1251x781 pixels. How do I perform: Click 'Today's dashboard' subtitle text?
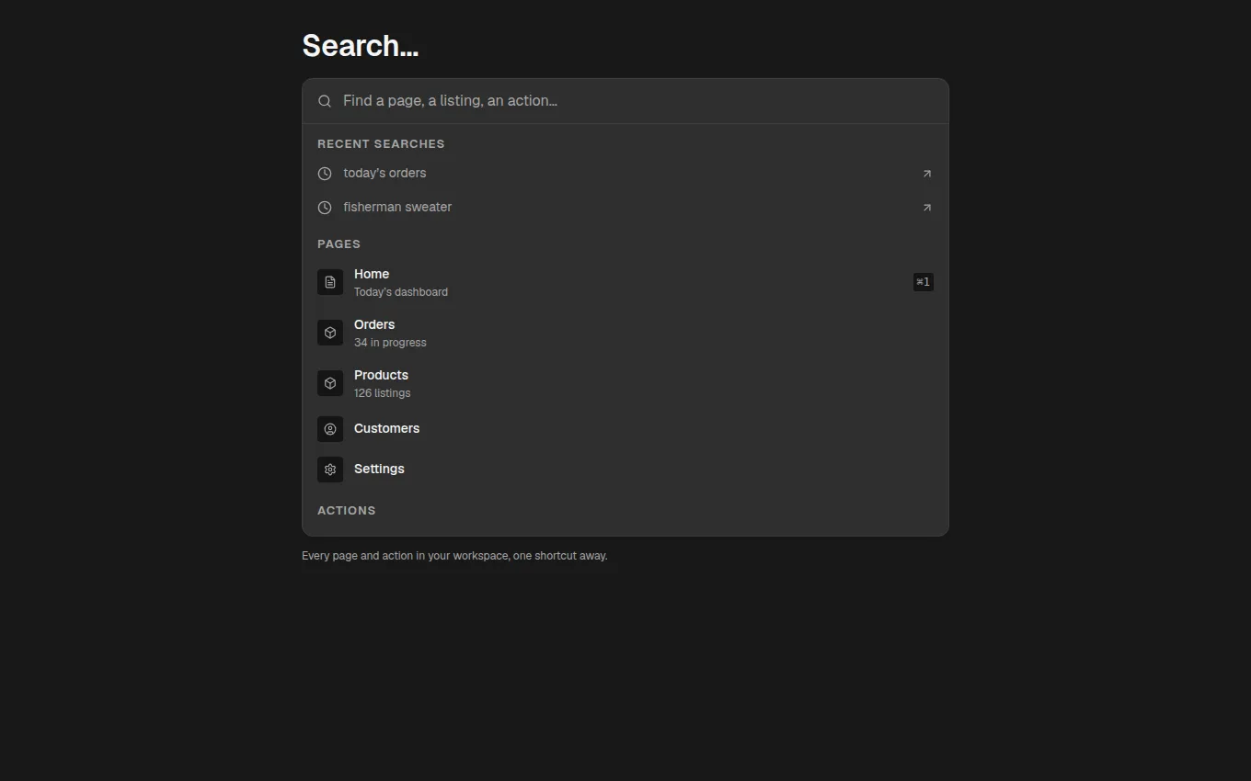click(401, 292)
